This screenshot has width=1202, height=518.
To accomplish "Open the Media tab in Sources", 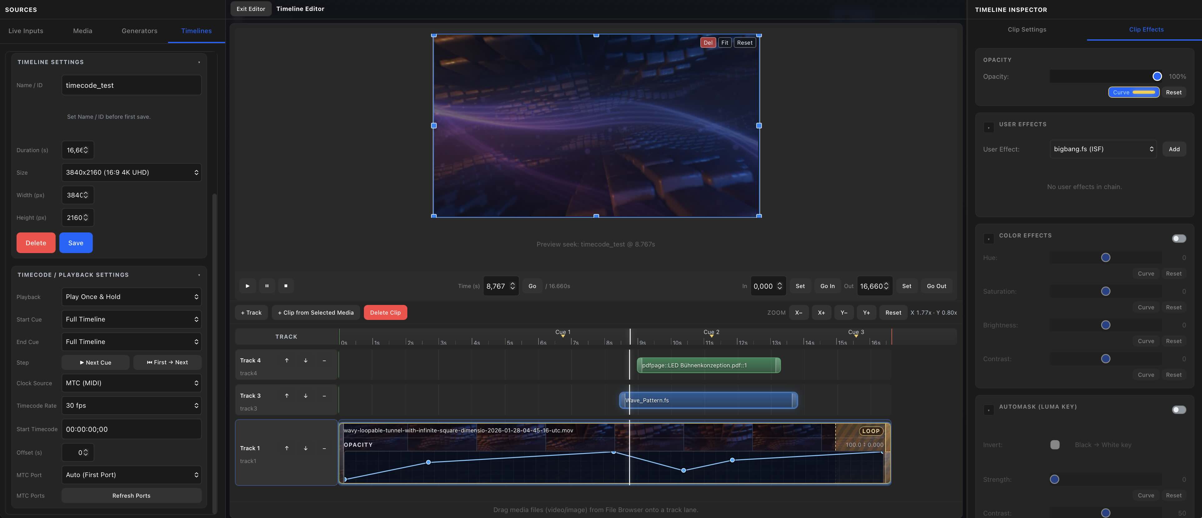I will 82,30.
